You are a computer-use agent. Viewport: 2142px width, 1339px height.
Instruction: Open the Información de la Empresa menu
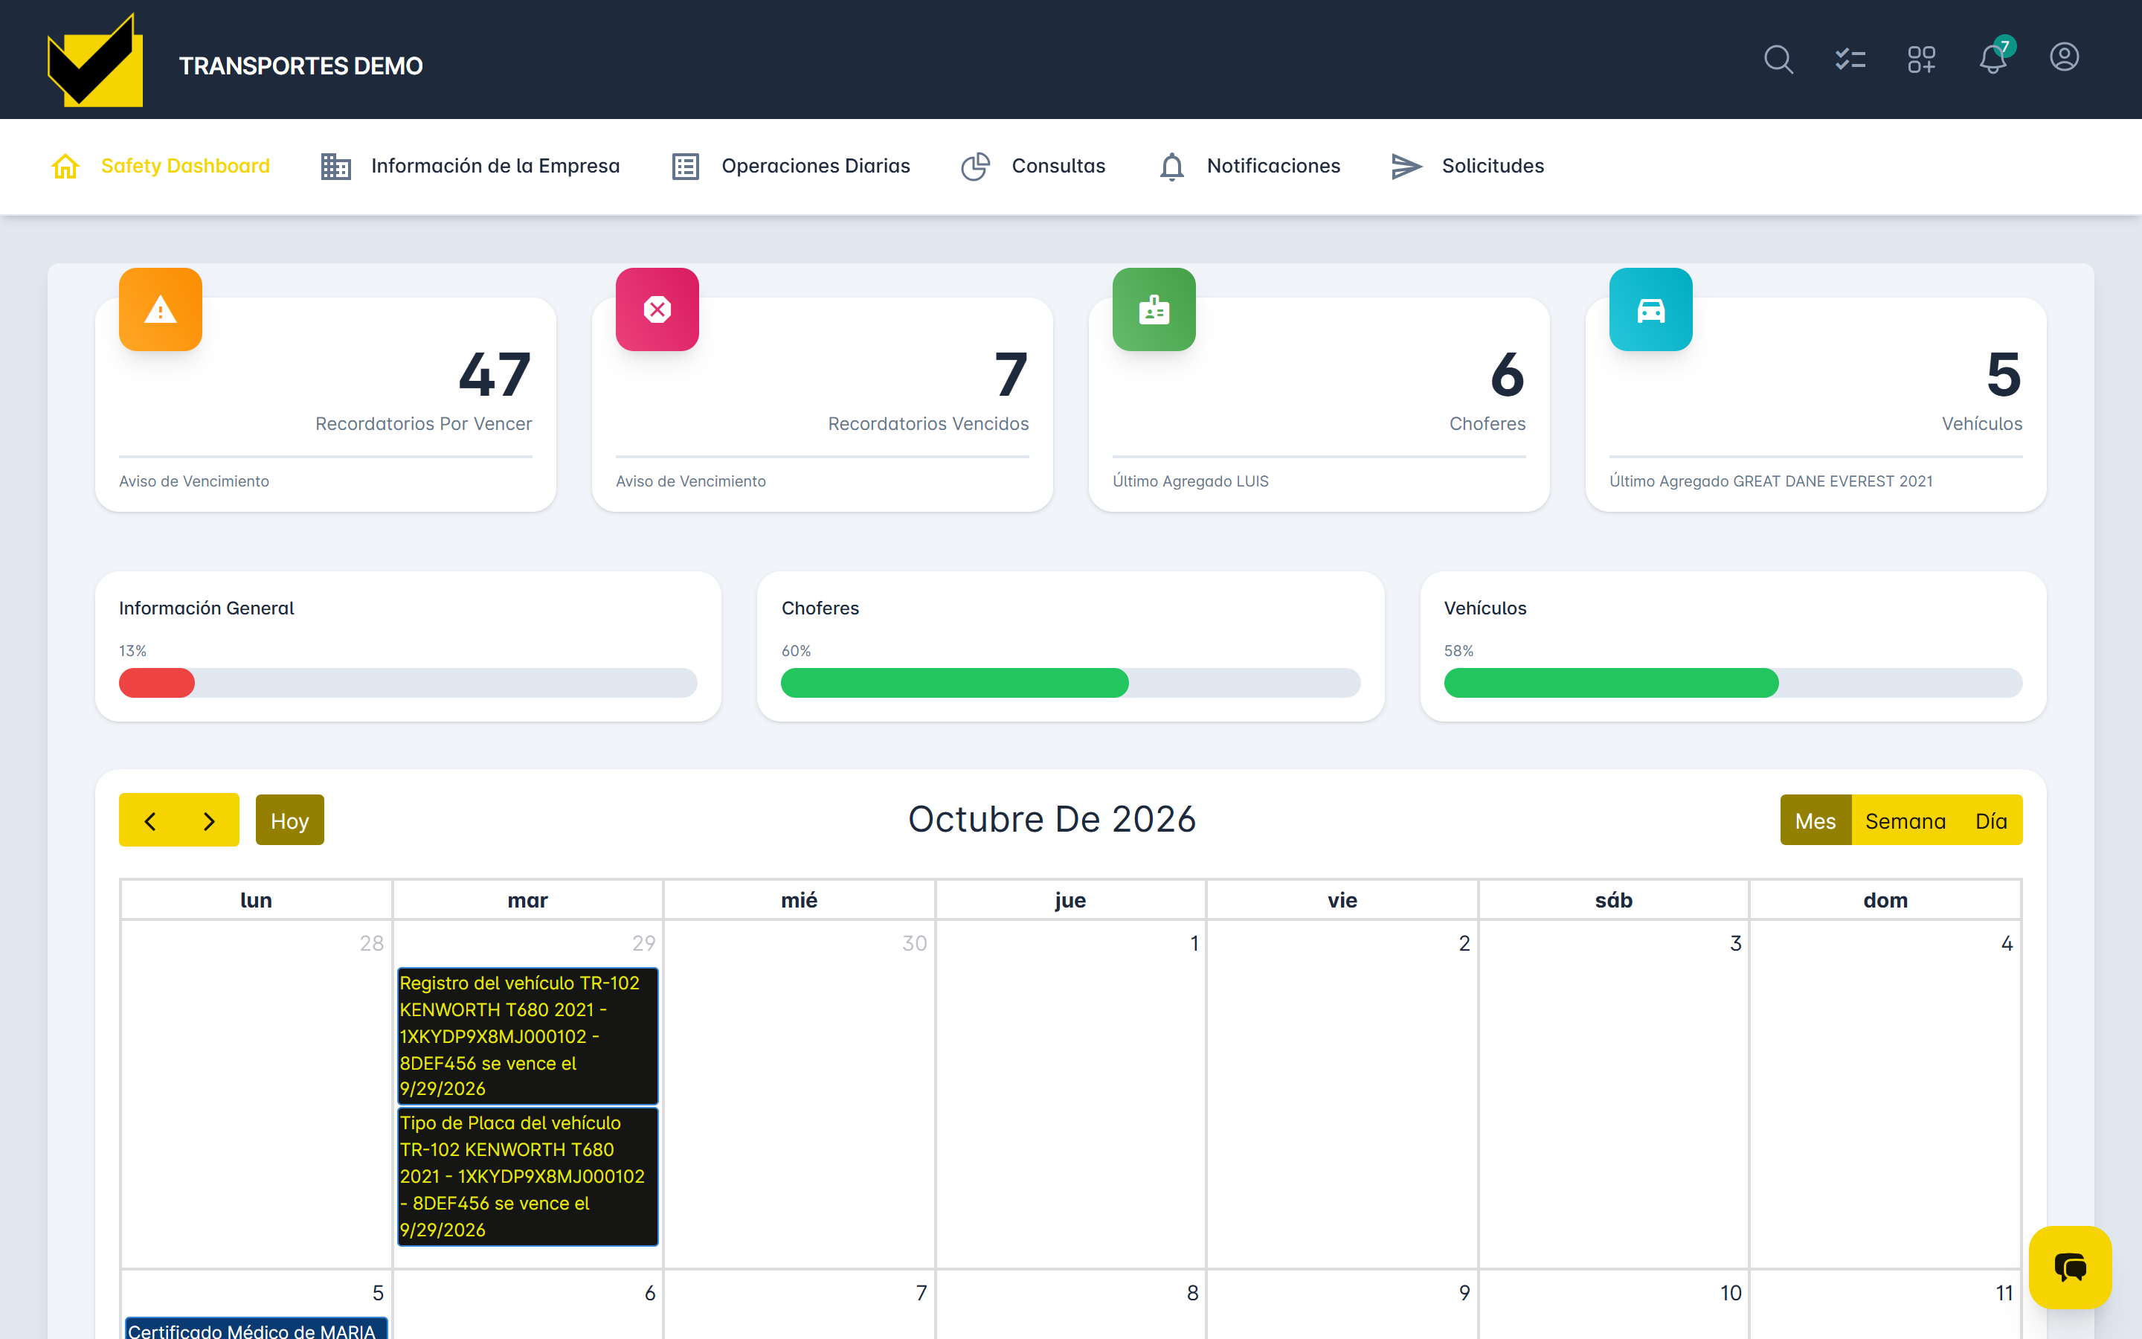(495, 166)
